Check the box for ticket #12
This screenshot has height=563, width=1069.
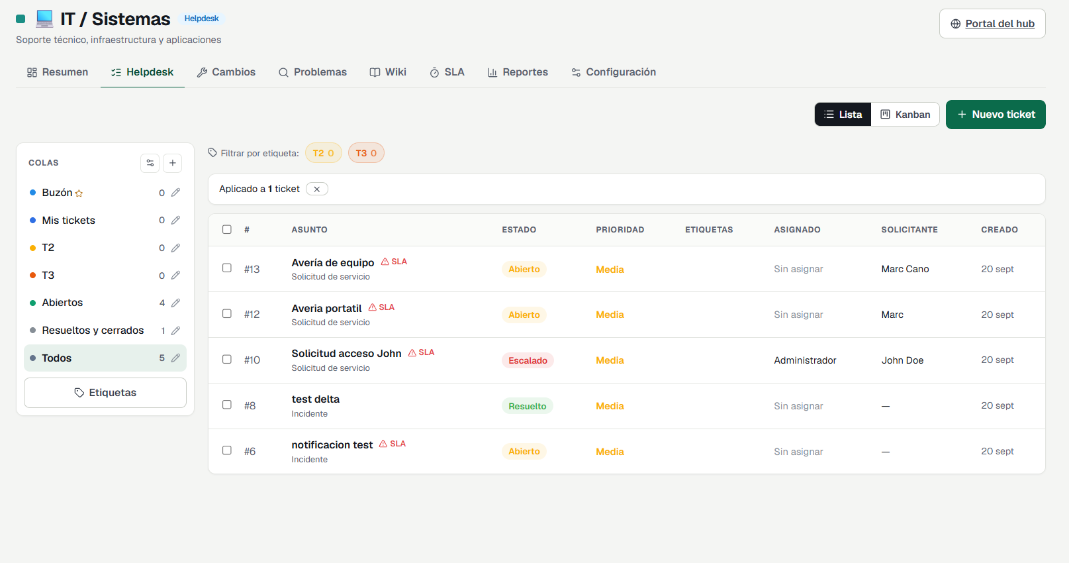tap(227, 314)
